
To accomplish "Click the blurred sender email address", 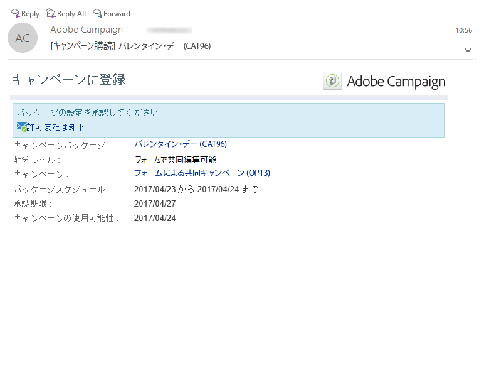I will pos(169,30).
